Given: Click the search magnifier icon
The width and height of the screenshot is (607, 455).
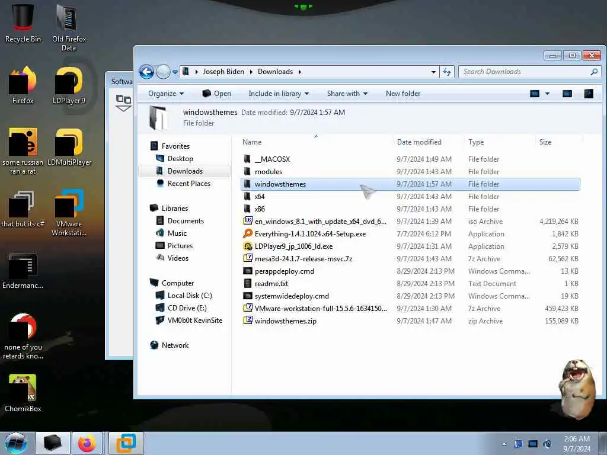Looking at the screenshot, I should point(594,72).
